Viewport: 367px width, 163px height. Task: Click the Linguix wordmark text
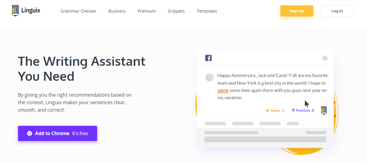[x=31, y=11]
